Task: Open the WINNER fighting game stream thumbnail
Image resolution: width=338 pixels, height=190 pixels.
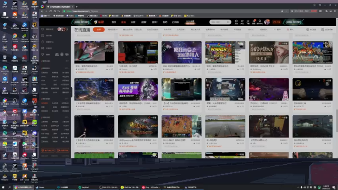Action: pyautogui.click(x=225, y=52)
